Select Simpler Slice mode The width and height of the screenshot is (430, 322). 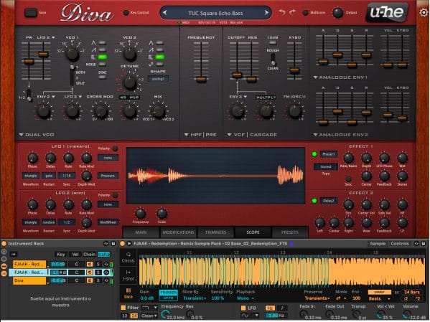pos(128,293)
